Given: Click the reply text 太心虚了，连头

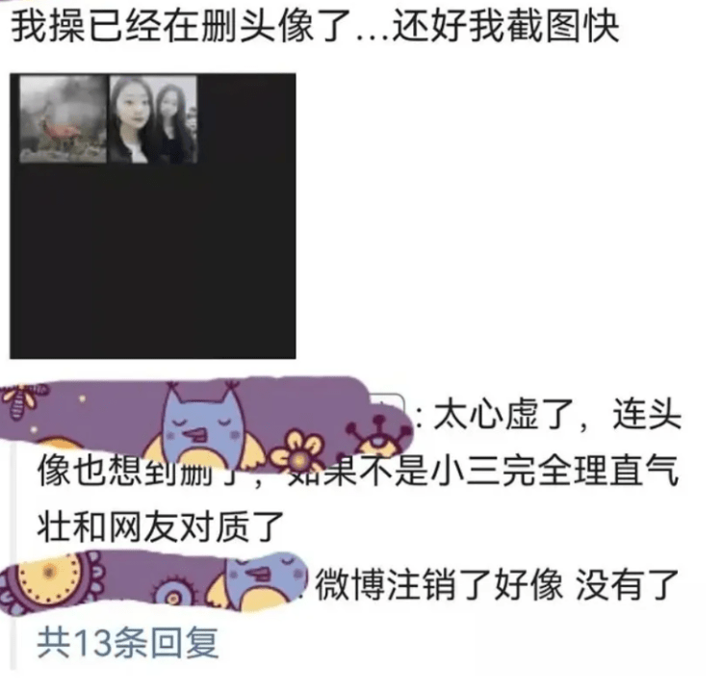Looking at the screenshot, I should pos(557,414).
